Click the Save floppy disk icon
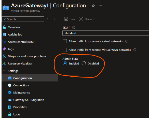This screenshot has height=118, width=149. coord(66,19)
